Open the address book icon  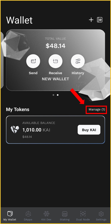pyautogui.click(x=100, y=20)
